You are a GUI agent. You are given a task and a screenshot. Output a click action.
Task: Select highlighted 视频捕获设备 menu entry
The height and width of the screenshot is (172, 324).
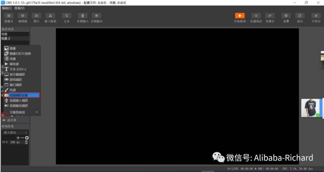(22, 95)
